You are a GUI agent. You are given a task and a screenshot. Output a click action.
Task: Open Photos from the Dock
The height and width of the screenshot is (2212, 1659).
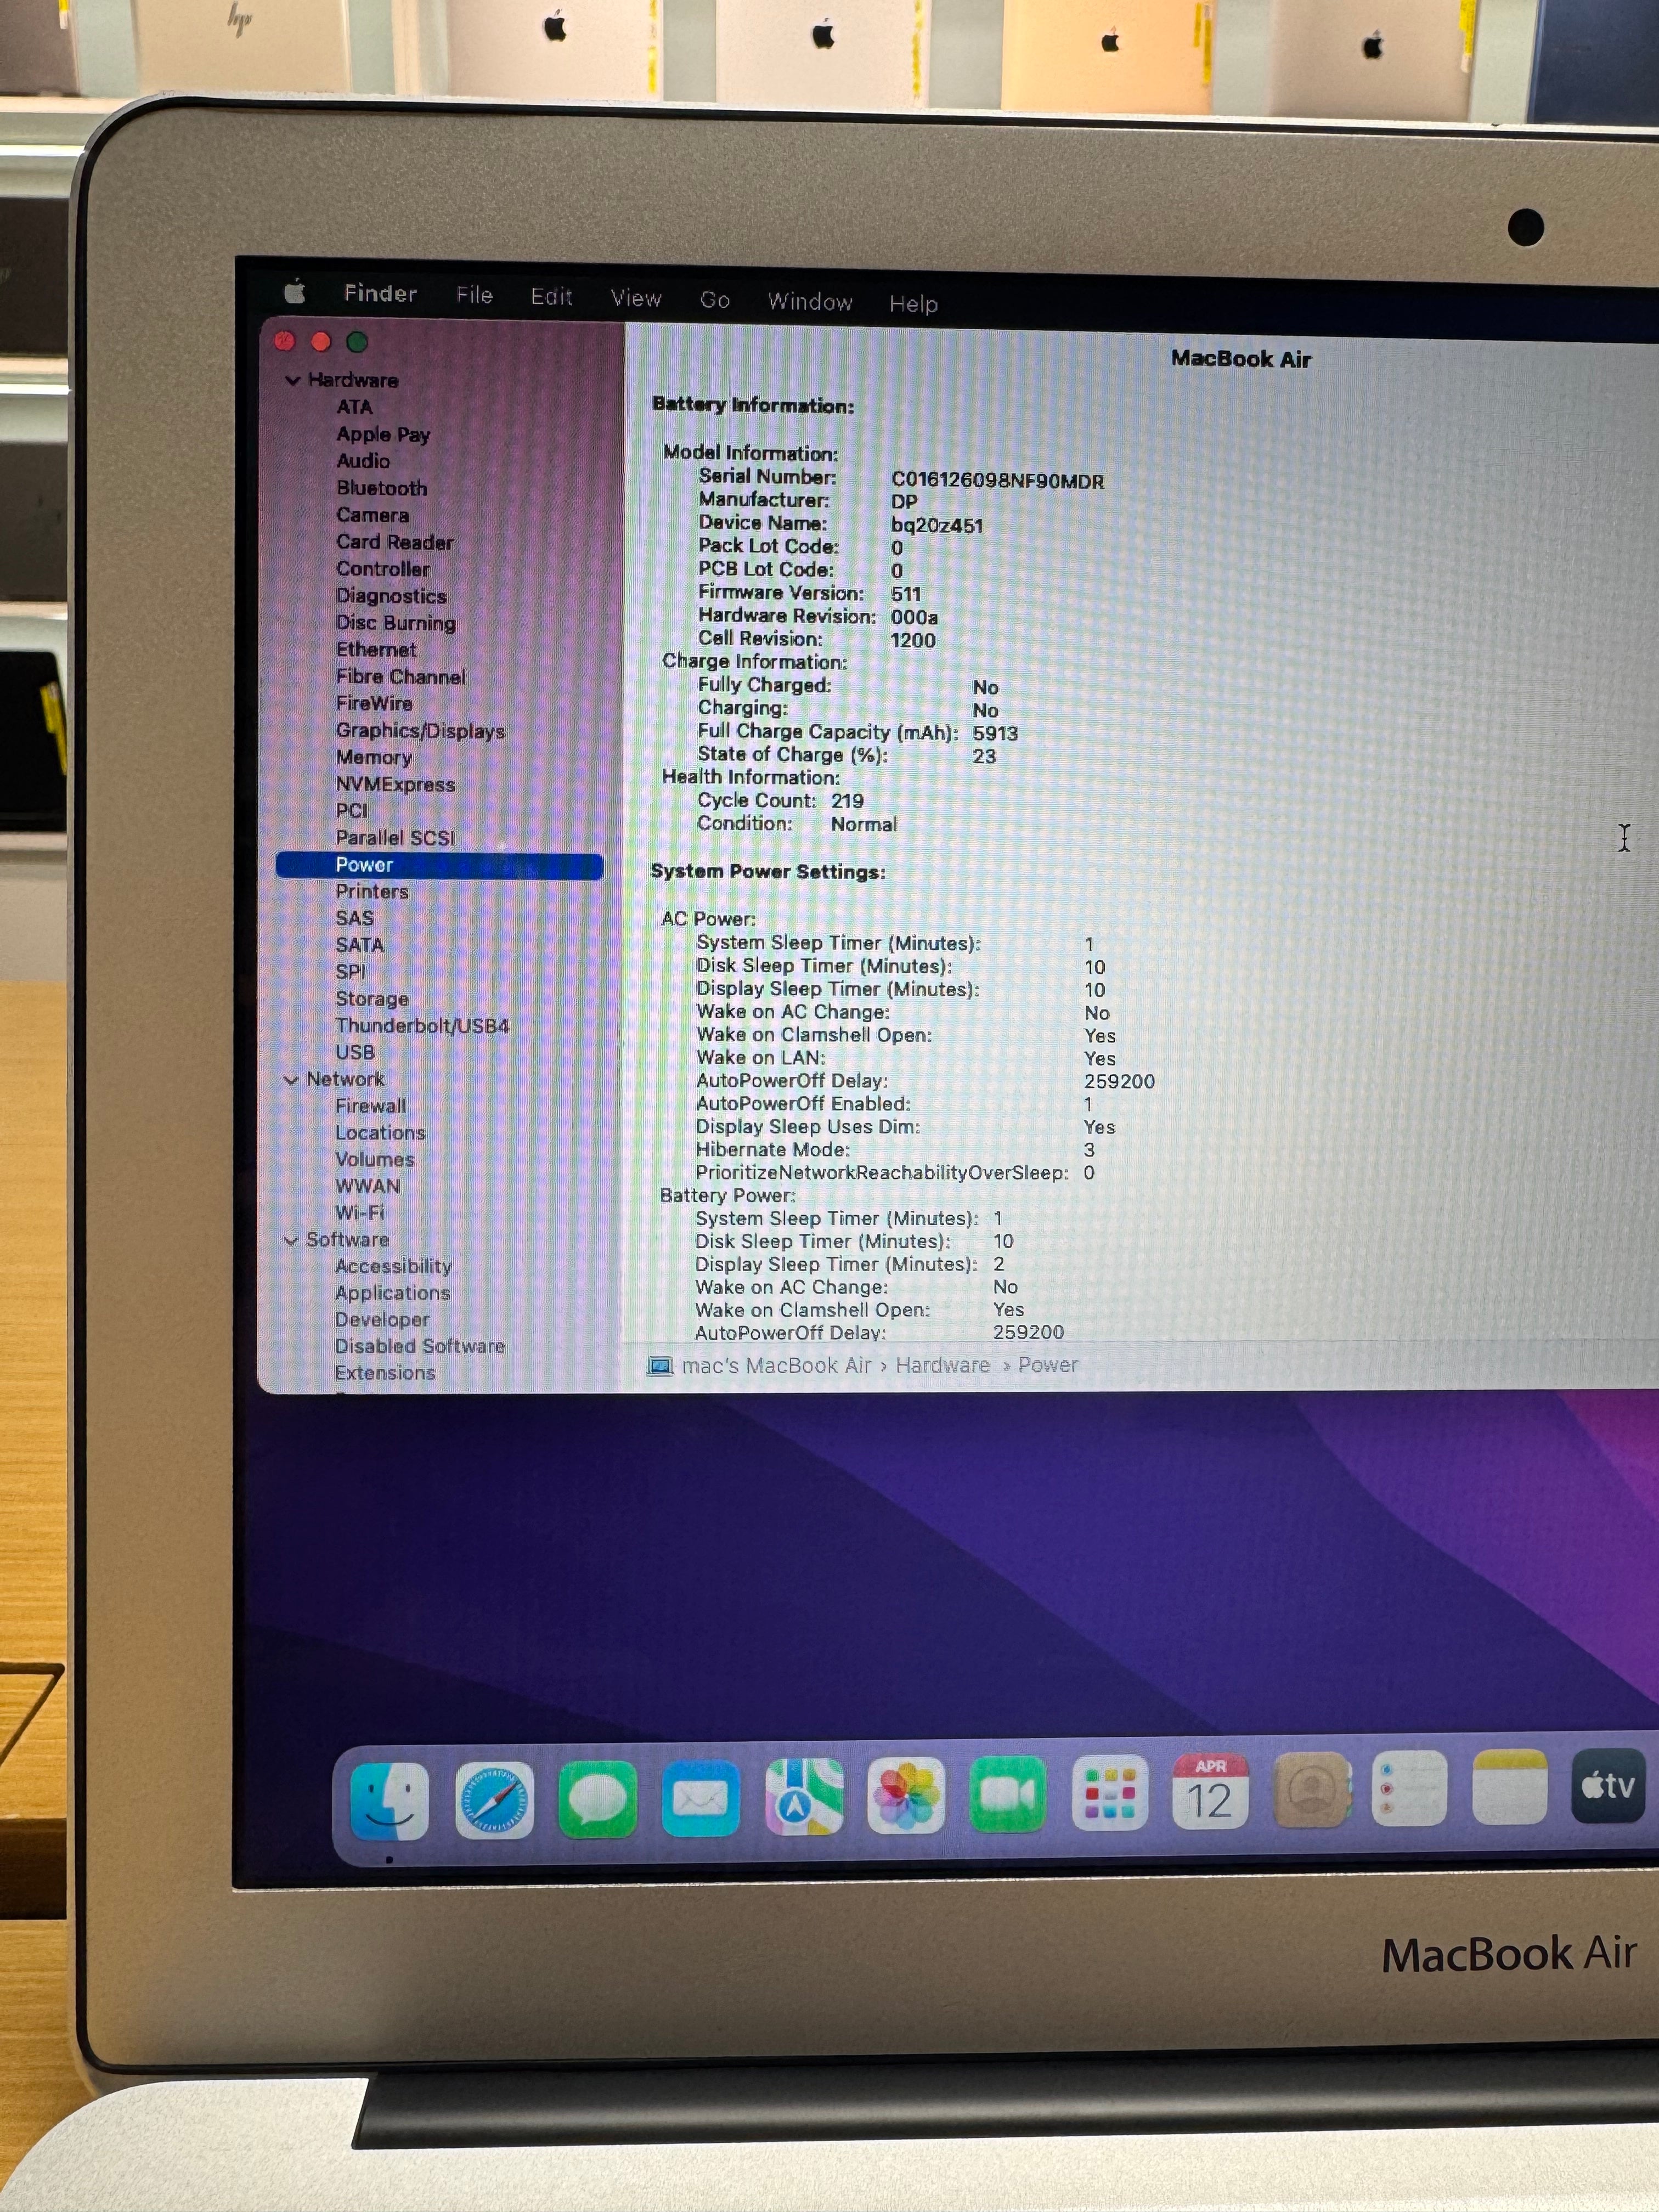coord(906,1796)
